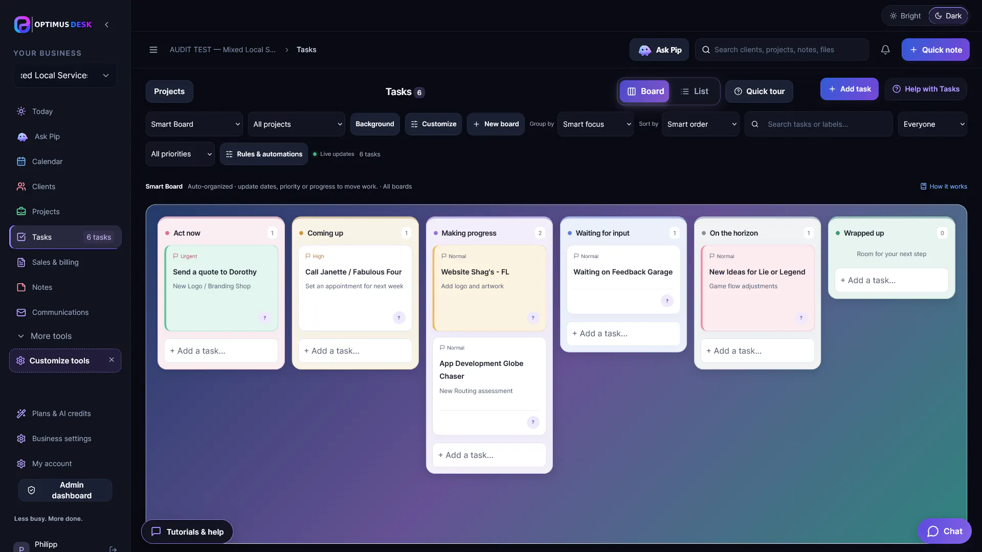The width and height of the screenshot is (982, 552).
Task: Click the magnifier icon in the task search box
Action: (754, 124)
